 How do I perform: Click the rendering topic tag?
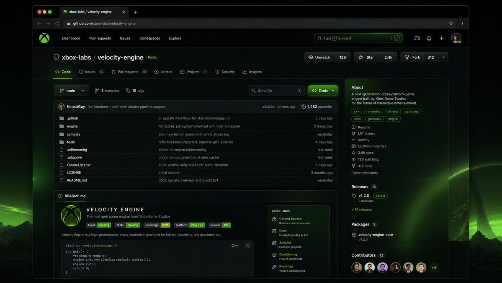pyautogui.click(x=373, y=112)
